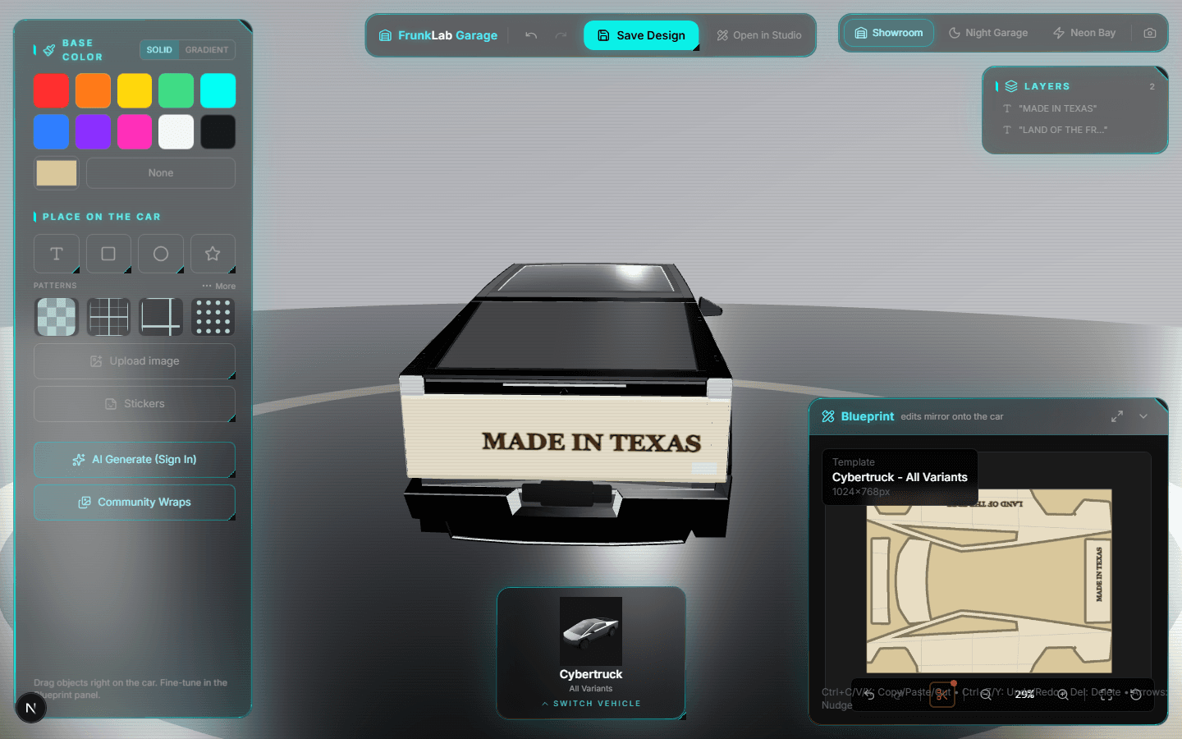Click the undo arrow in top toolbar
This screenshot has height=739, width=1182.
[x=531, y=35]
